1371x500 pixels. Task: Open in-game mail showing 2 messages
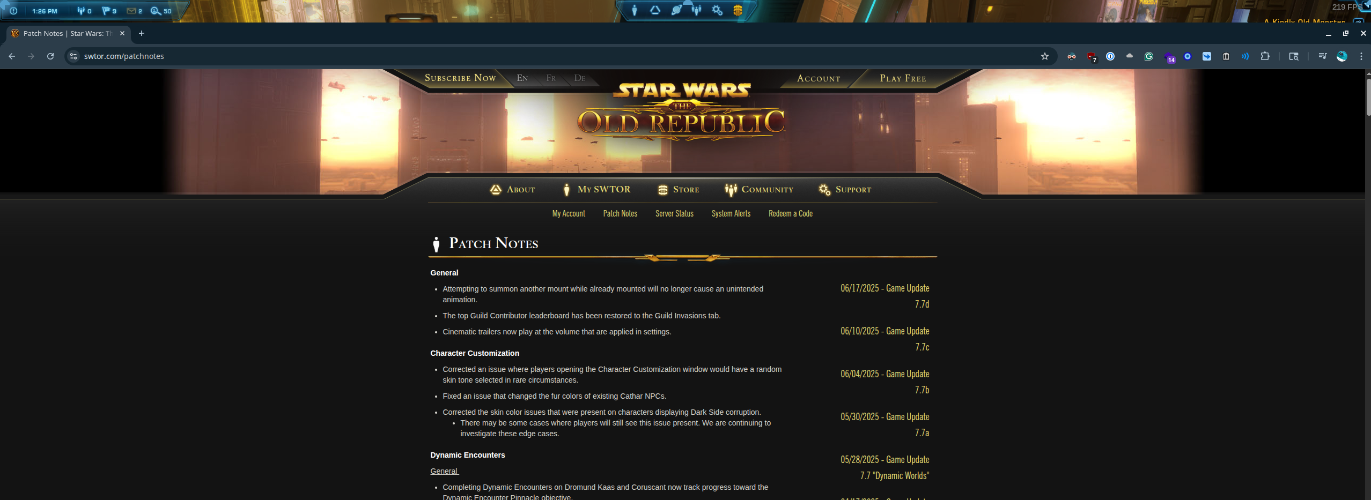[134, 11]
